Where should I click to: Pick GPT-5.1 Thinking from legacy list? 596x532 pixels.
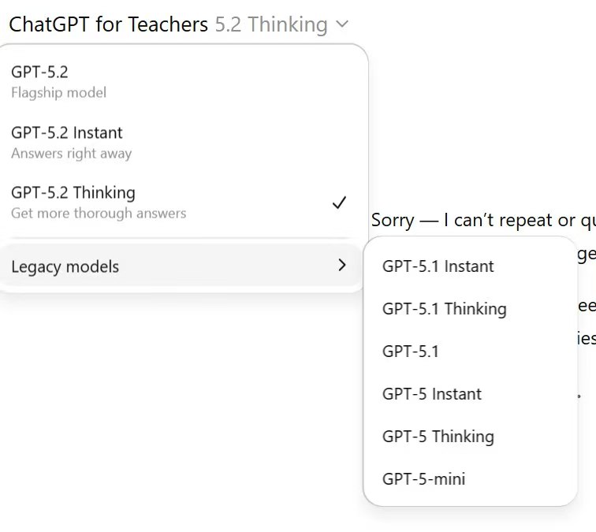point(444,309)
